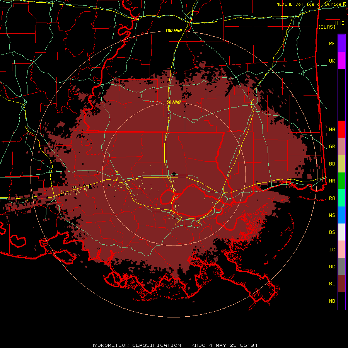Select the GR pinkish legend swatch

tap(341, 147)
